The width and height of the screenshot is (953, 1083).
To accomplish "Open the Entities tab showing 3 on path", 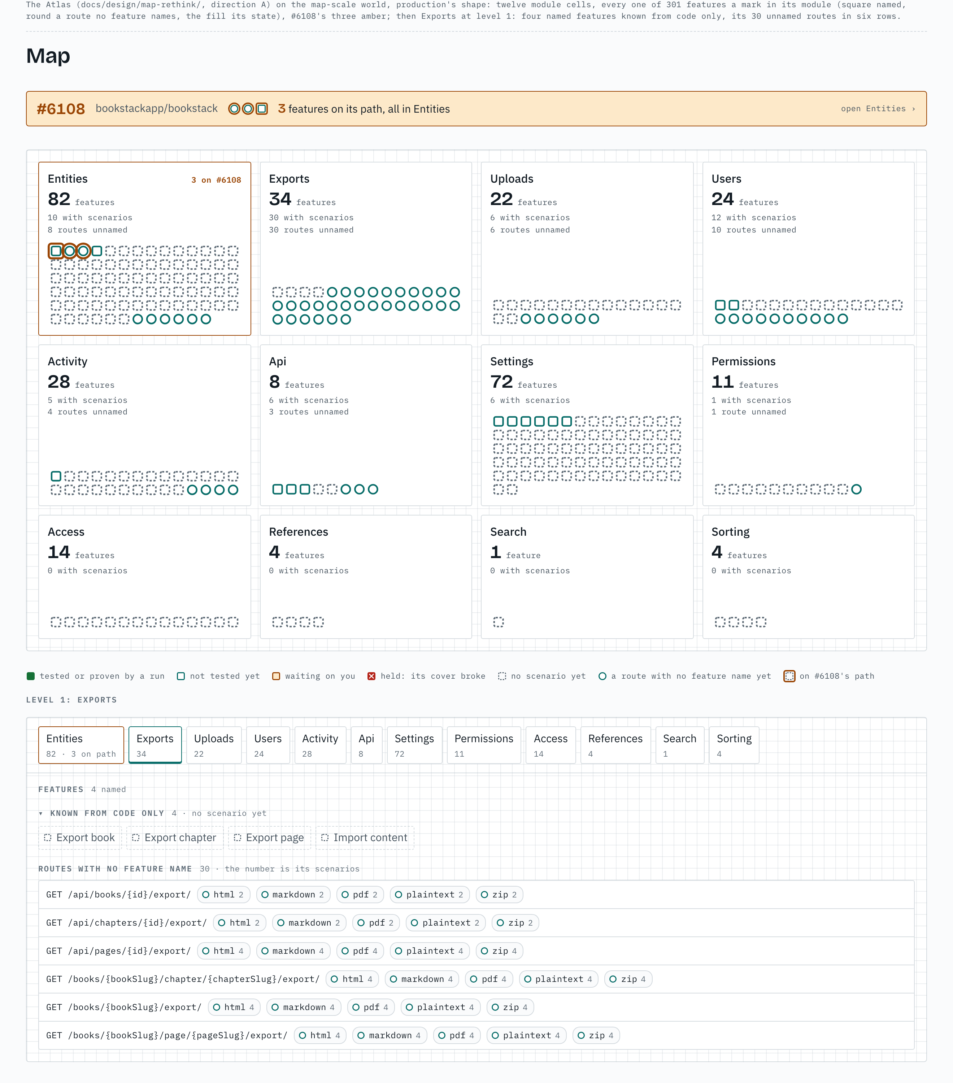I will pos(81,745).
